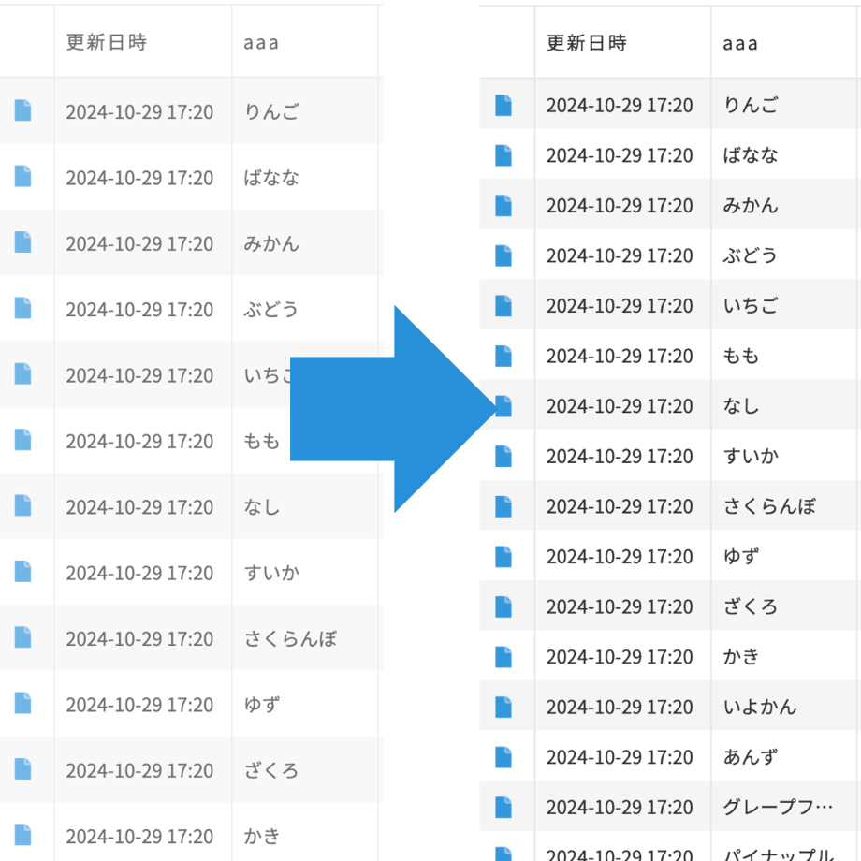This screenshot has width=861, height=861.
Task: Select the ぶどう file icon in left table
Action: (x=22, y=308)
